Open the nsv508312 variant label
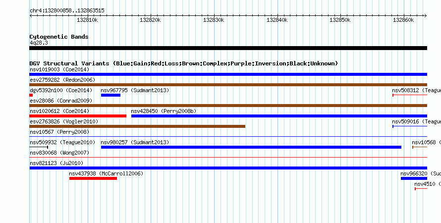 coord(417,90)
